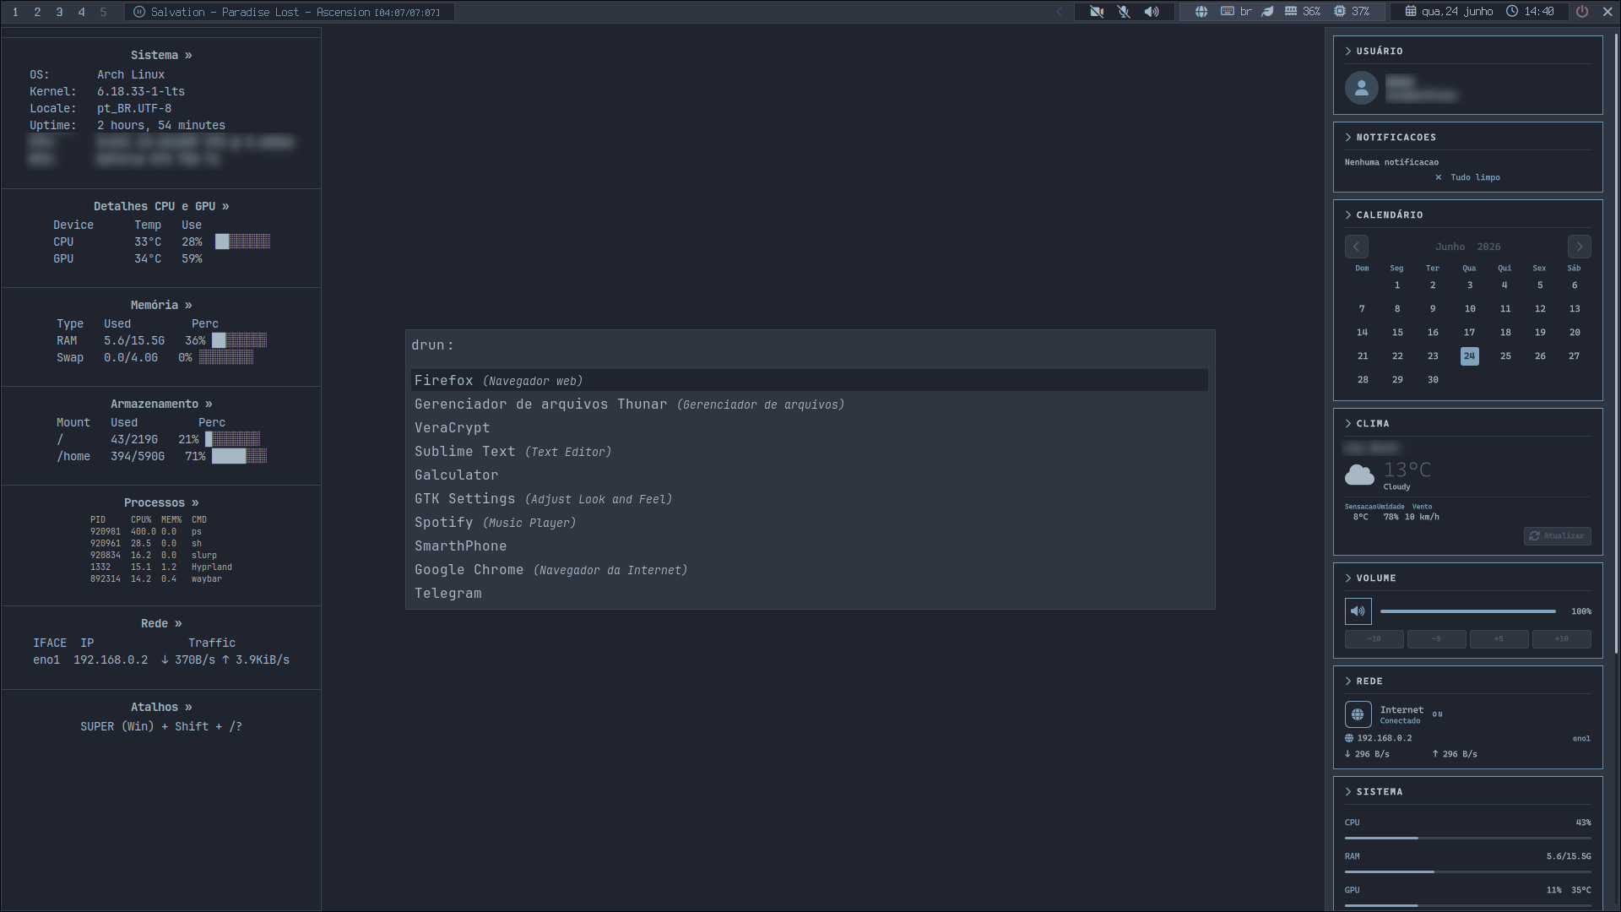Switch to workspace 5
Screen dimensions: 1621x912
103,12
